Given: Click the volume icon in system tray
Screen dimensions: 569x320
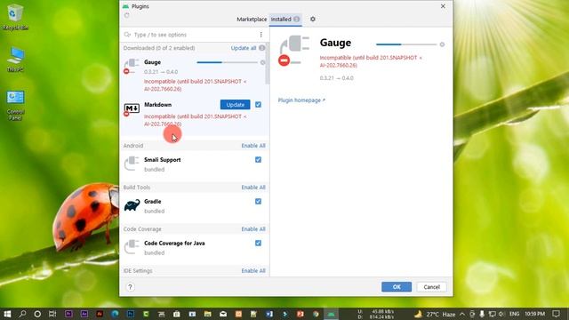Looking at the screenshot, I should click(501, 314).
